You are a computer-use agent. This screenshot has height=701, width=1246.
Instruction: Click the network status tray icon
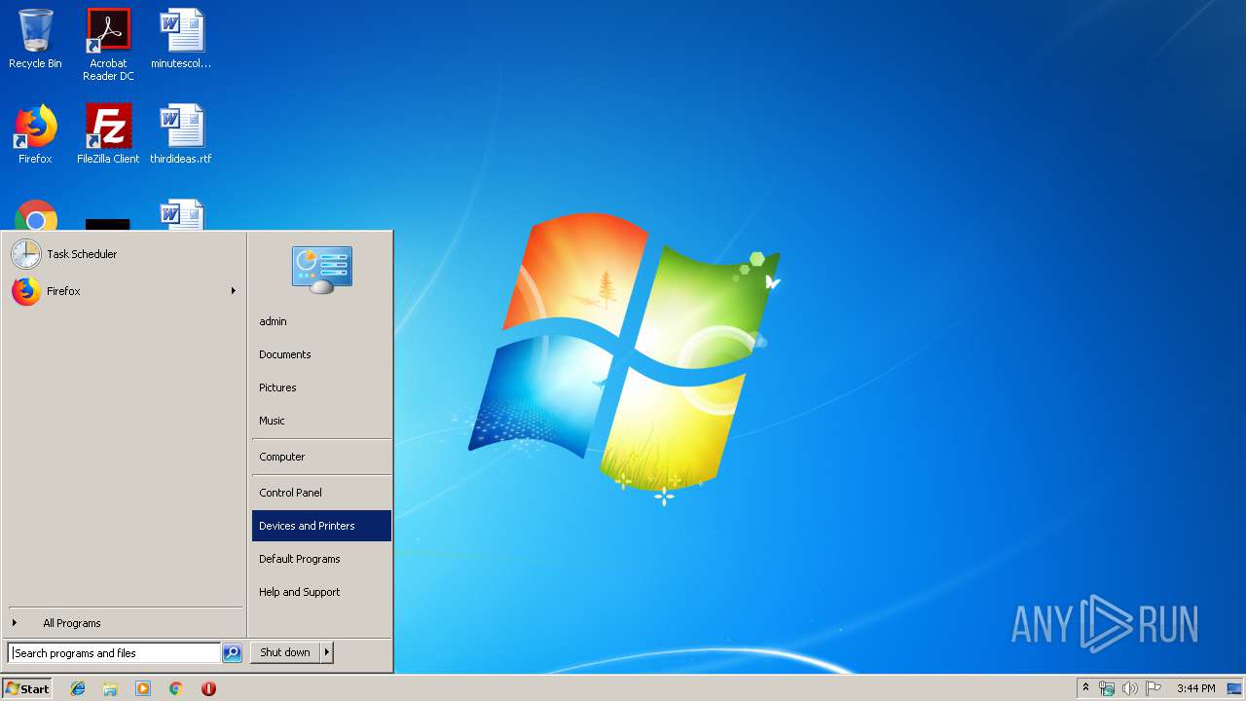pyautogui.click(x=1107, y=688)
